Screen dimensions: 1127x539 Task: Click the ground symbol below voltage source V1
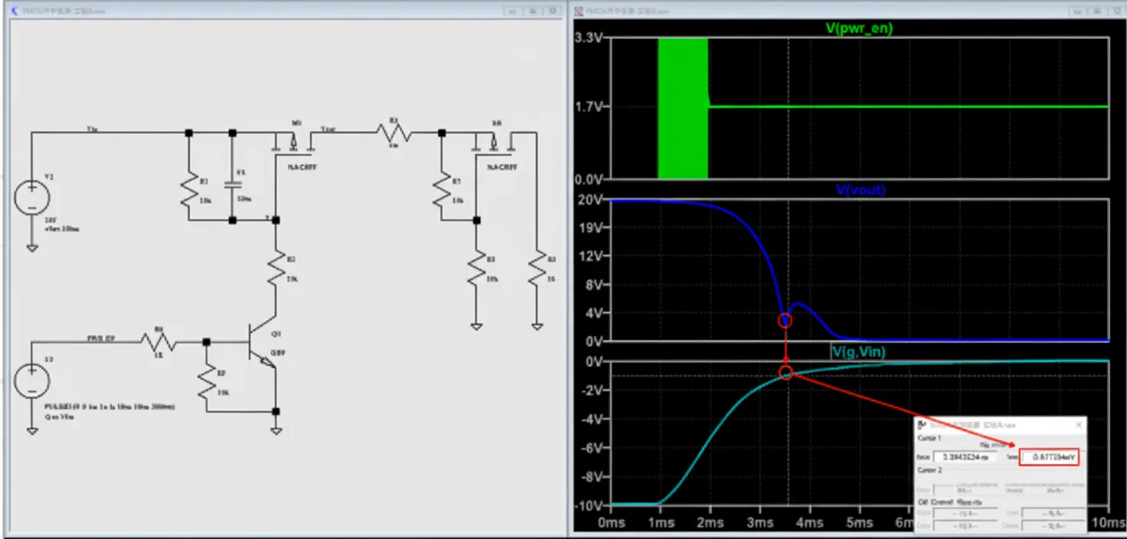point(31,247)
